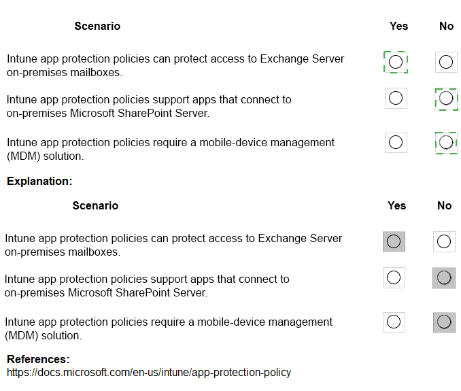Screen dimensions: 461x391
Task: Select shaded Yes for Exchange Server under Explanation
Action: click(x=394, y=241)
